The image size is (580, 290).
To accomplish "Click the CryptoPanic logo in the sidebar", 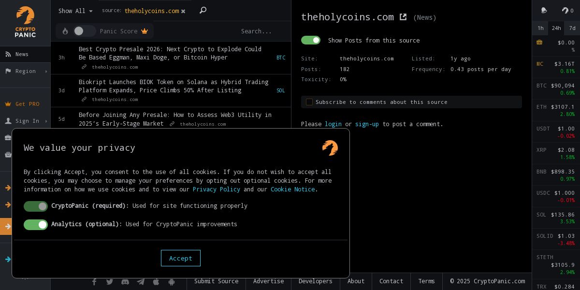I will pyautogui.click(x=25, y=22).
